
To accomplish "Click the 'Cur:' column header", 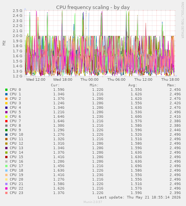I will pos(55,85).
